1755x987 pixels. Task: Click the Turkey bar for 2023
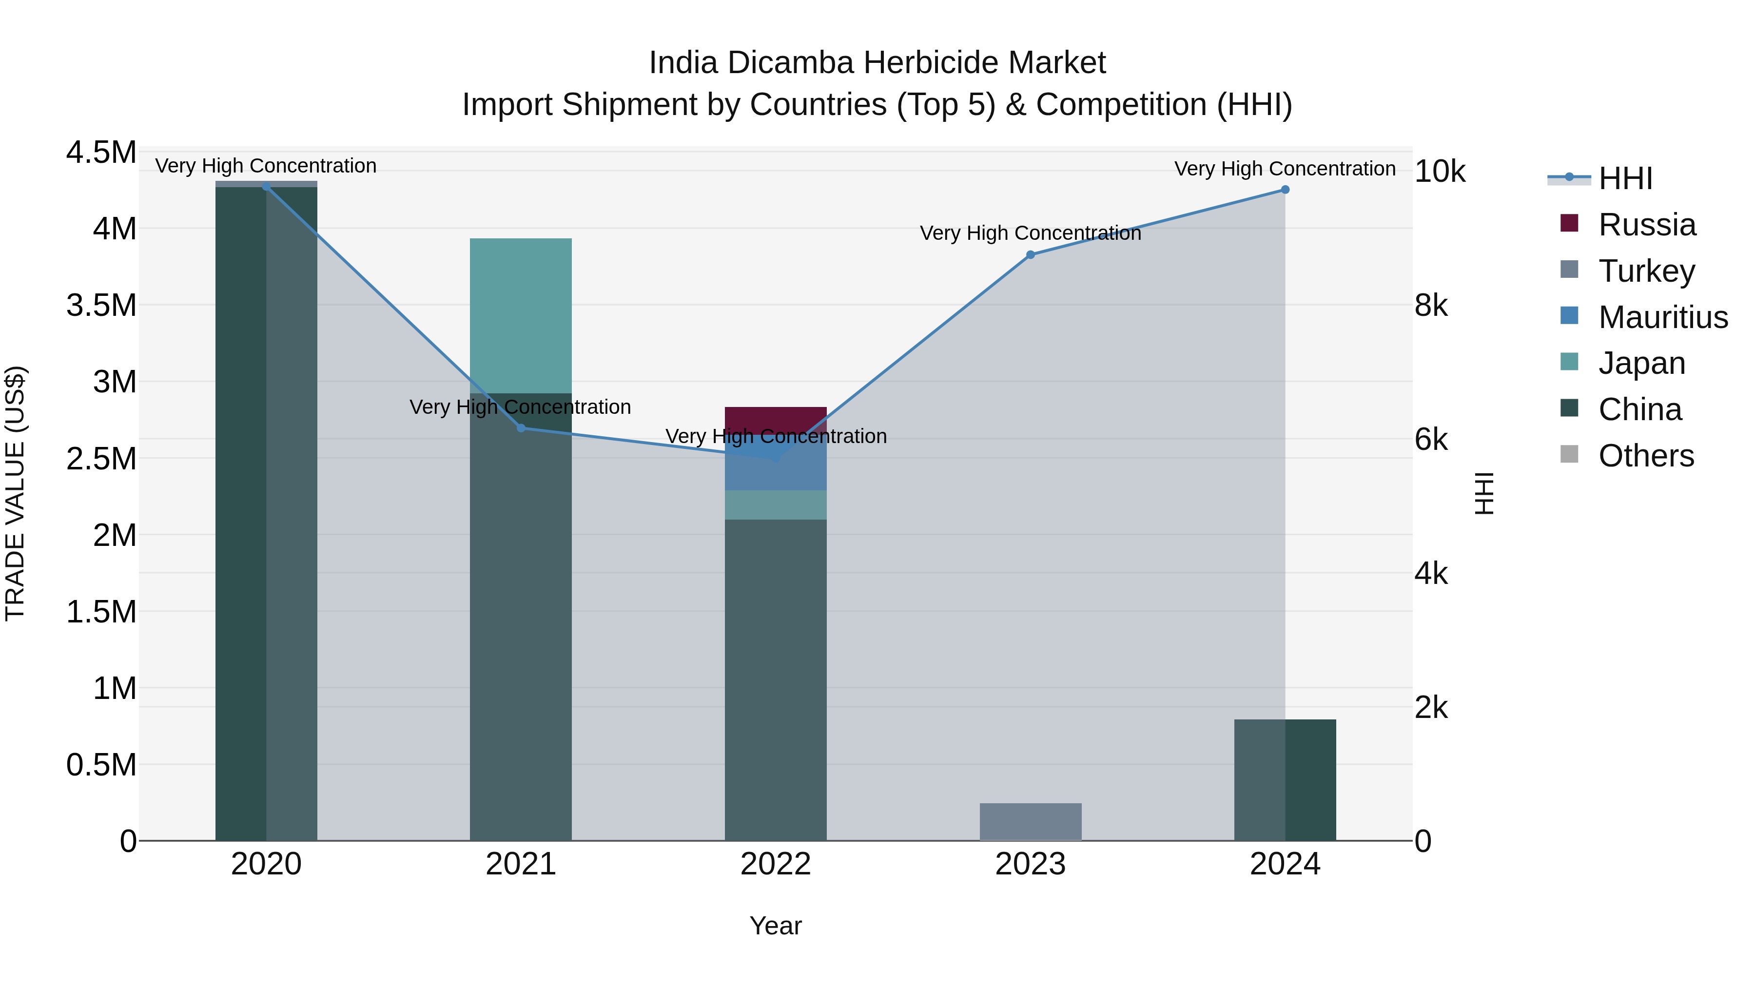1031,822
